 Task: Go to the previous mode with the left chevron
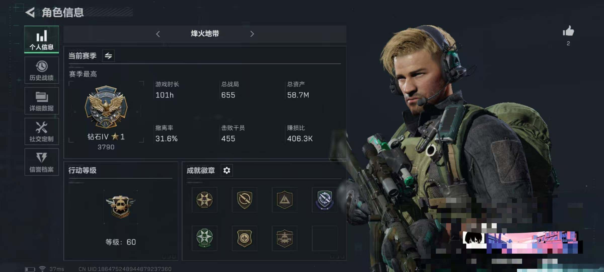(x=158, y=34)
